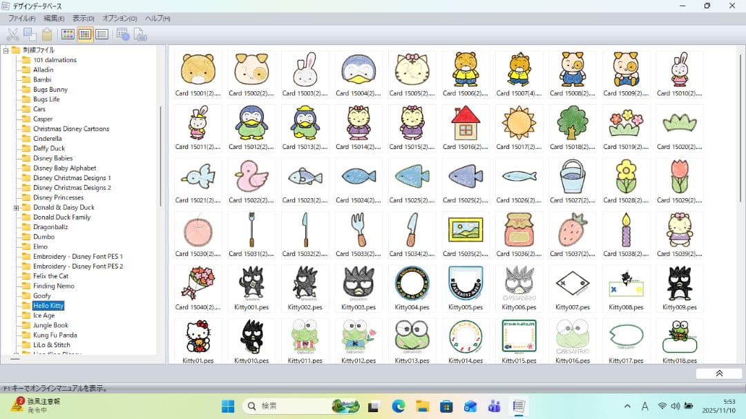Screen dimensions: 746x419
Task: Click the Cut scissors toolbar icon
Action: point(12,35)
